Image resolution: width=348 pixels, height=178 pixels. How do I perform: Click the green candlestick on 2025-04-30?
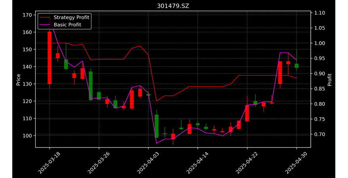click(296, 66)
